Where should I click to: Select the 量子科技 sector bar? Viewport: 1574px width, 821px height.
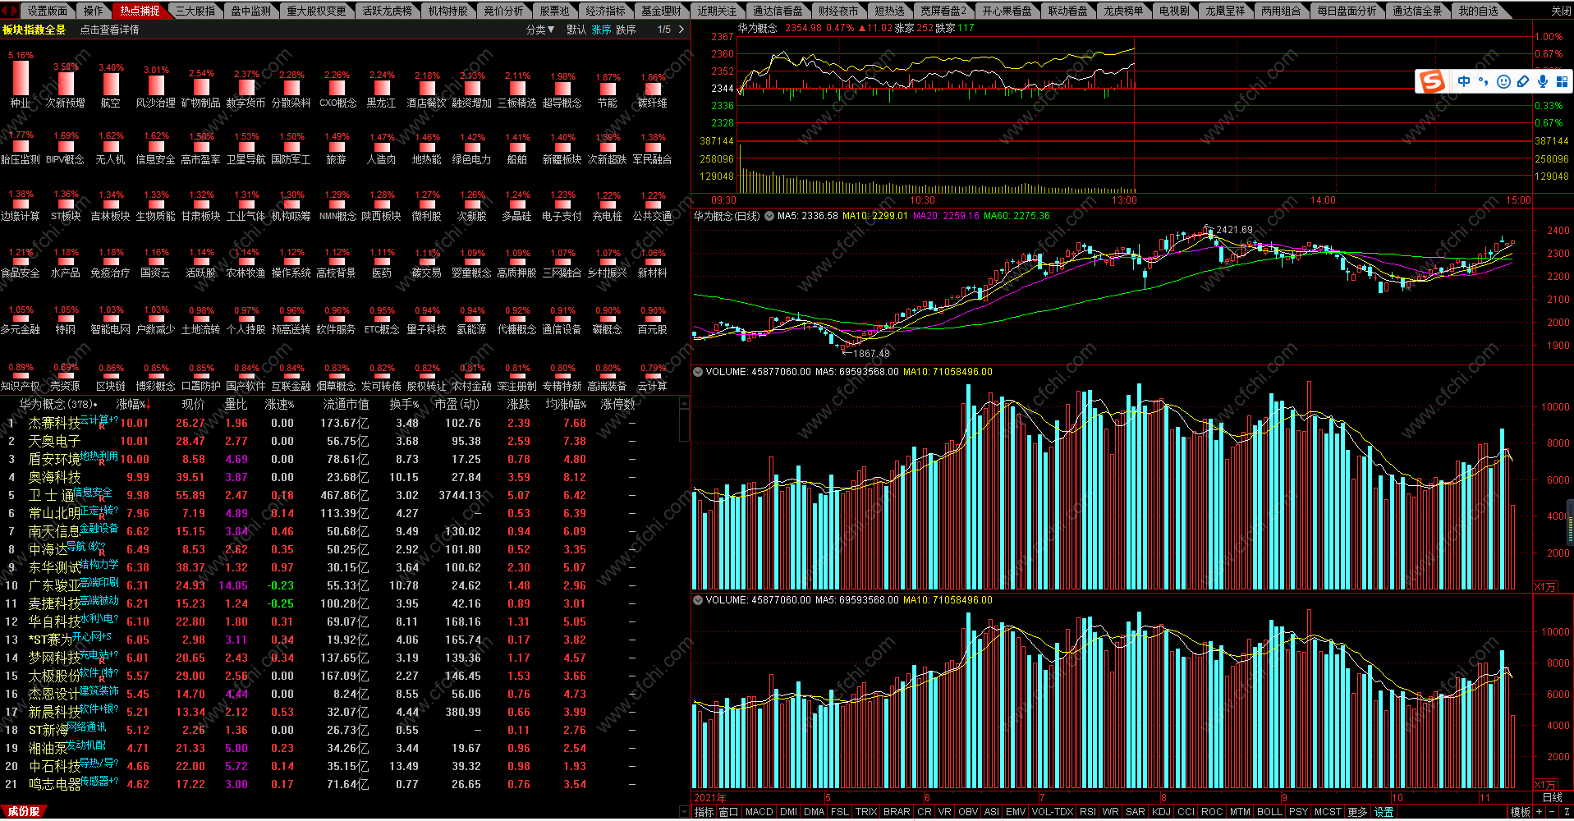click(x=427, y=320)
